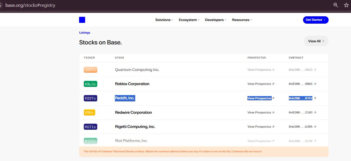
Task: Open the arrow icon beside contract 0xB200...9Bb5
Action: [x=315, y=84]
